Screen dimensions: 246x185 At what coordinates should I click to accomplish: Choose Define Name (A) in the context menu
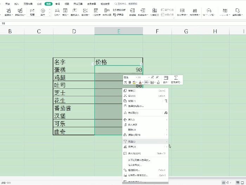tap(145, 165)
